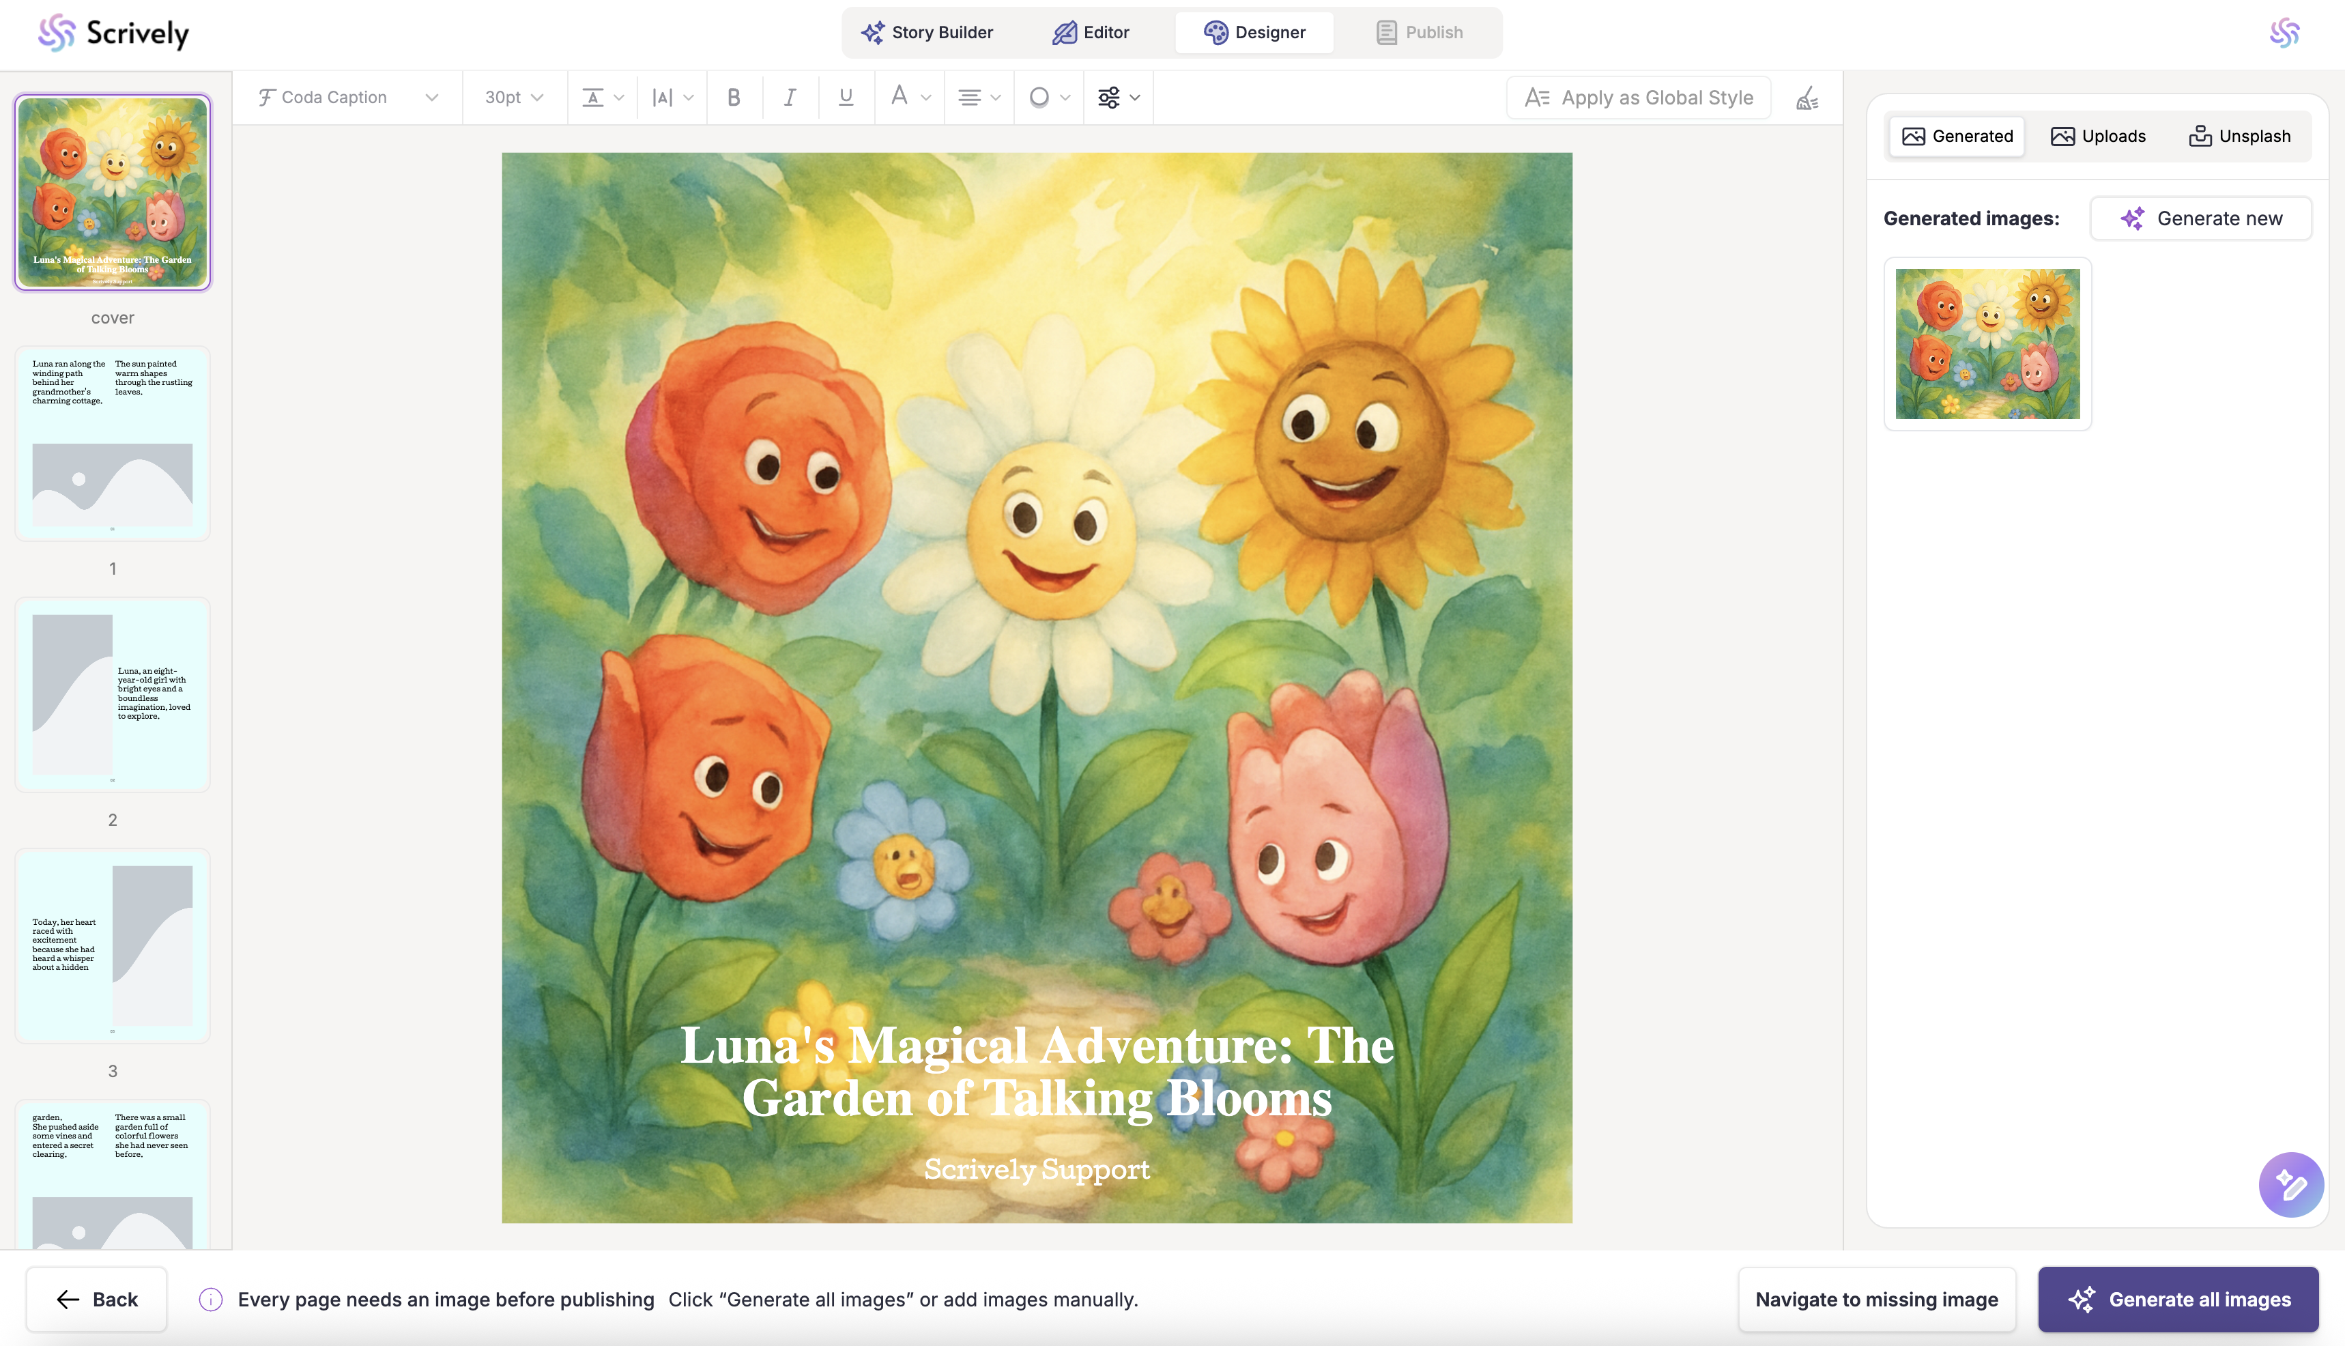
Task: Toggle italic text formatting
Action: pos(790,97)
